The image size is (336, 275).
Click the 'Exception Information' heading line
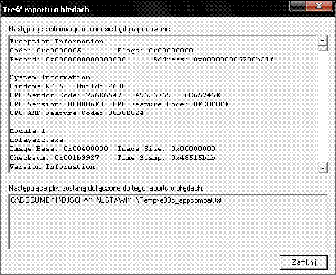(57, 42)
